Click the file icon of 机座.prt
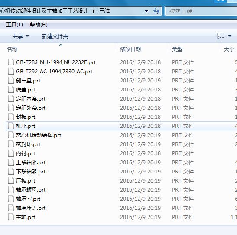 [11, 126]
